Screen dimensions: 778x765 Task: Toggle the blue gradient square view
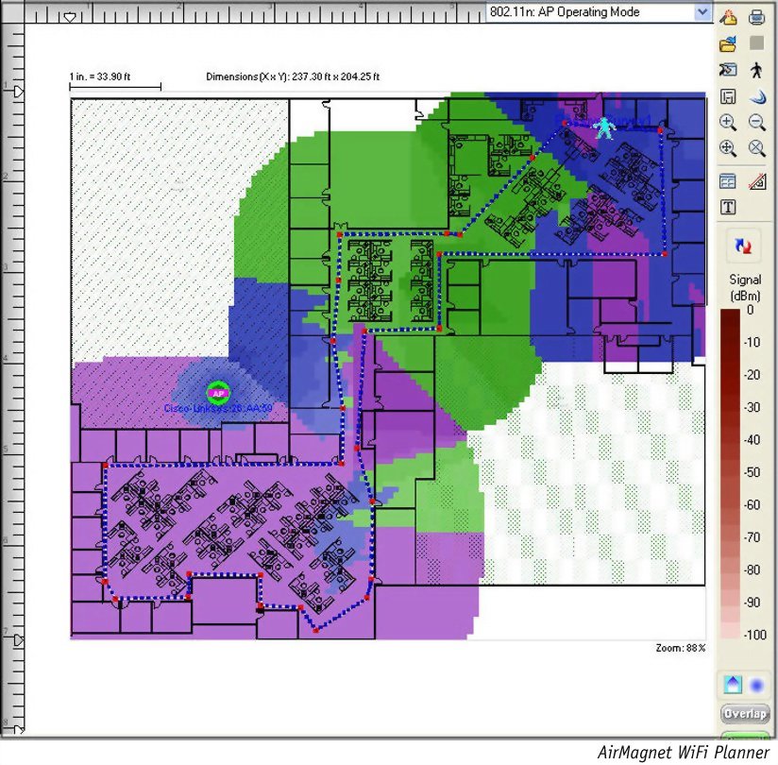[731, 684]
